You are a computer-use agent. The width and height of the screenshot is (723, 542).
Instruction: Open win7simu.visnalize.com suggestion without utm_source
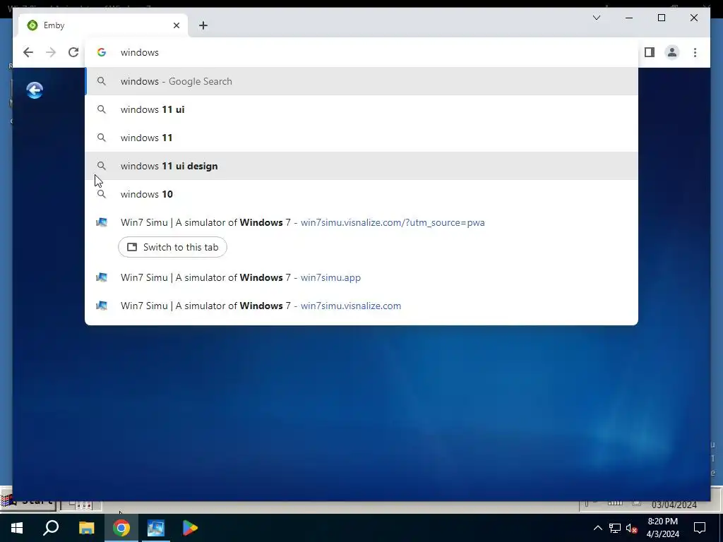(361, 306)
